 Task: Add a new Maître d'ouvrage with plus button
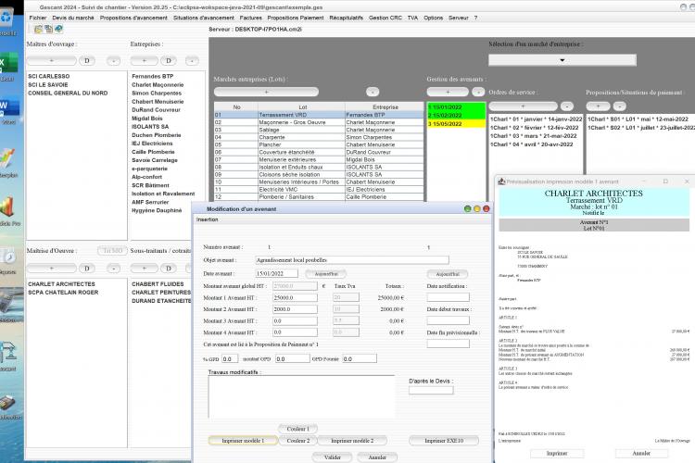pyautogui.click(x=52, y=61)
